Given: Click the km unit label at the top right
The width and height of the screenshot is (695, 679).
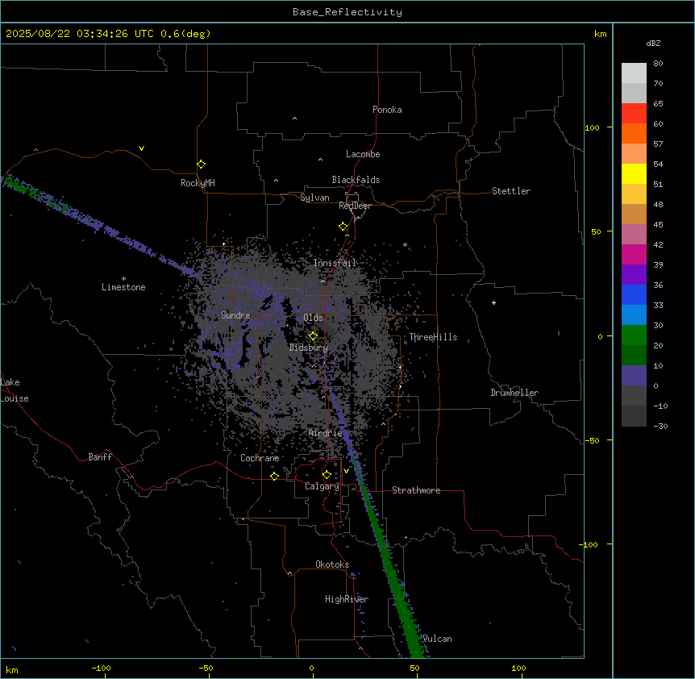Looking at the screenshot, I should click(601, 34).
